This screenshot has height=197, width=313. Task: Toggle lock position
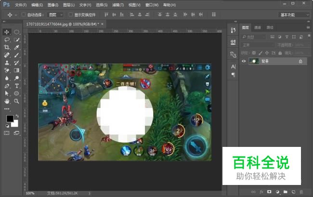(267, 53)
